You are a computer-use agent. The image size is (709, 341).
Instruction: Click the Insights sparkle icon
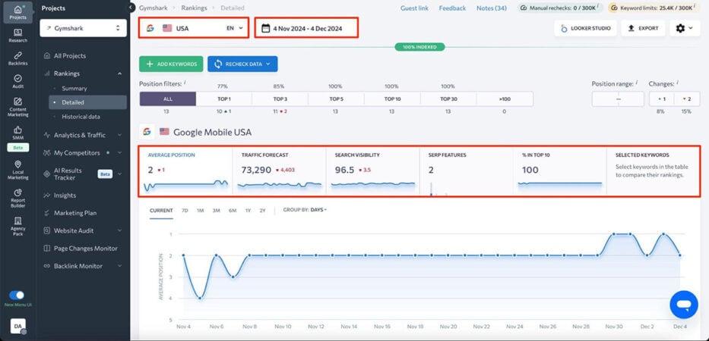46,196
